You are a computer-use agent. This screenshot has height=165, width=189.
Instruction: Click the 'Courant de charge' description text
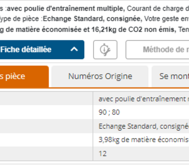(x=155, y=9)
